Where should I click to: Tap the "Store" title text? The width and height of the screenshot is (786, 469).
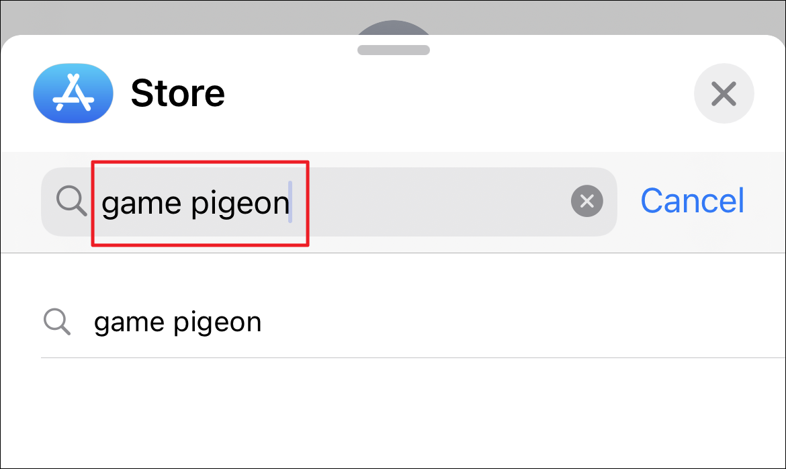point(178,93)
